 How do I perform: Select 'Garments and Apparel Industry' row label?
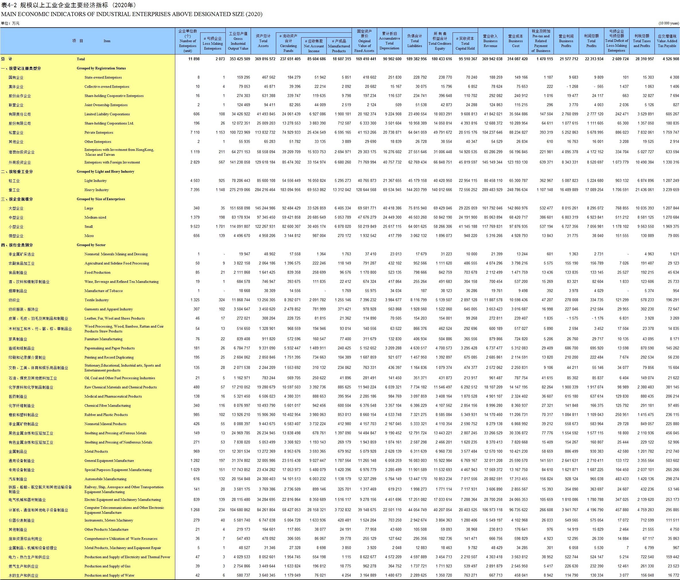109,310
